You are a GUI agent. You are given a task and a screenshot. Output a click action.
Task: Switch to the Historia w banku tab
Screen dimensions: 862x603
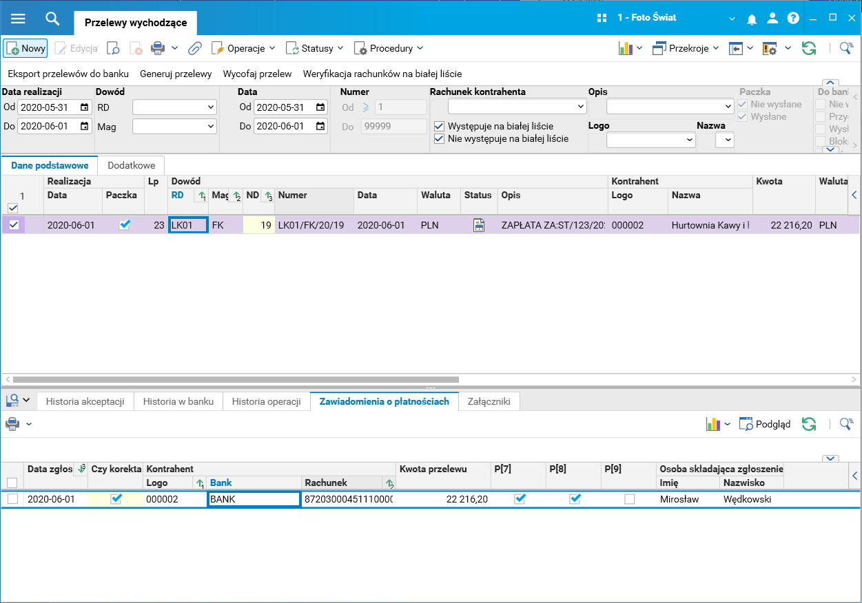coord(178,401)
